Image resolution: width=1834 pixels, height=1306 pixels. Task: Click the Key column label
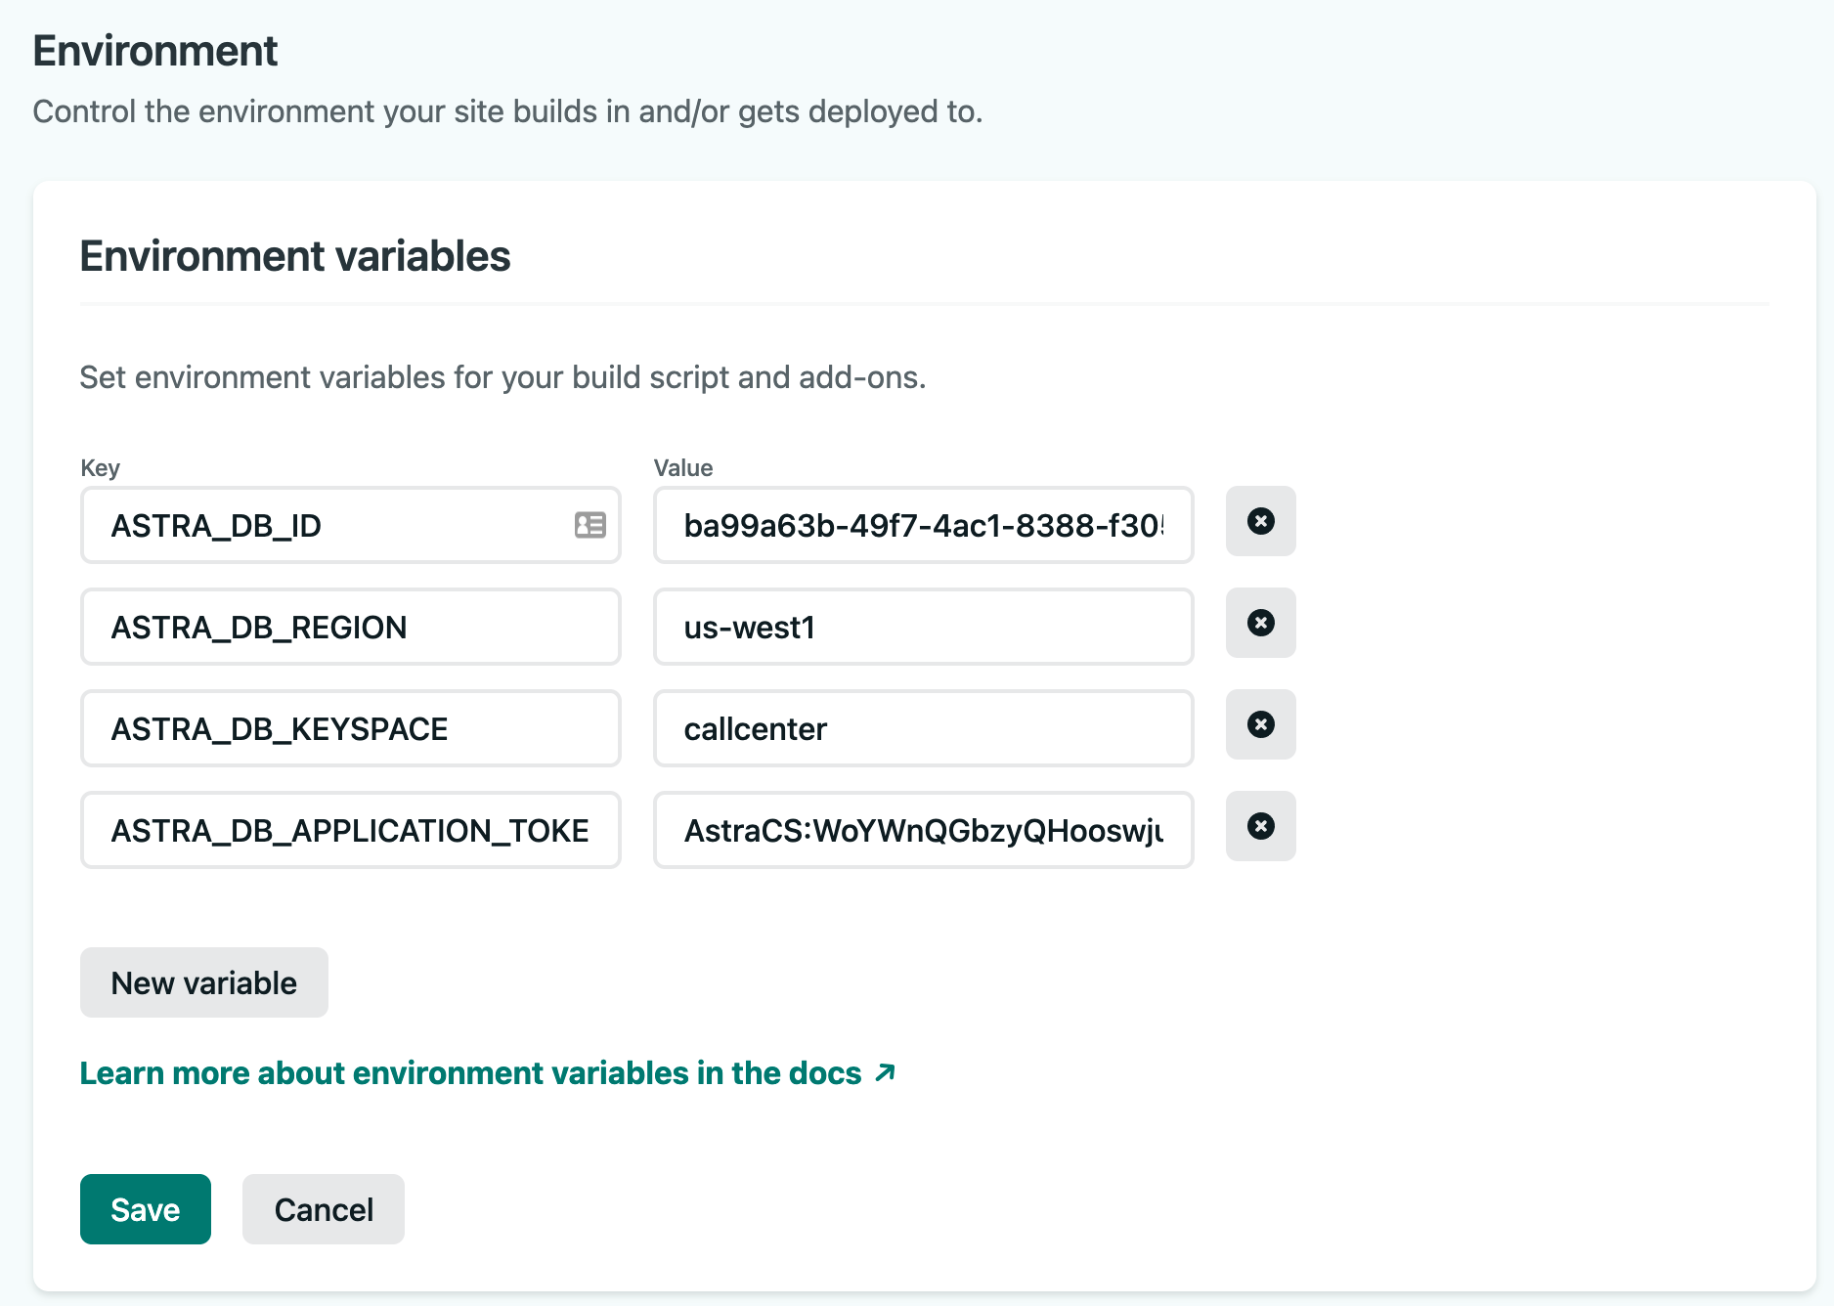click(x=100, y=467)
